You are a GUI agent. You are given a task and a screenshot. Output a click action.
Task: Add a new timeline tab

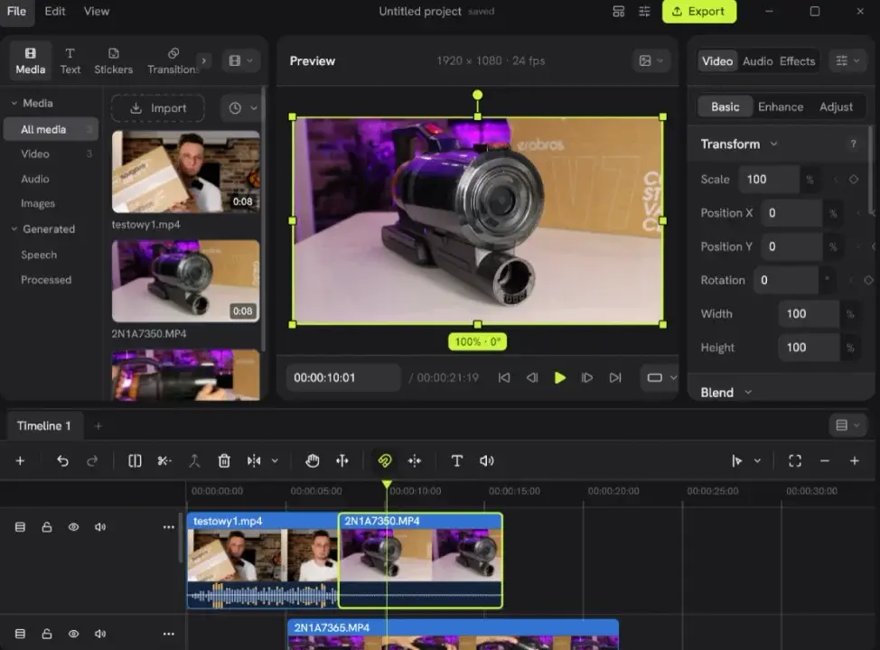point(98,426)
